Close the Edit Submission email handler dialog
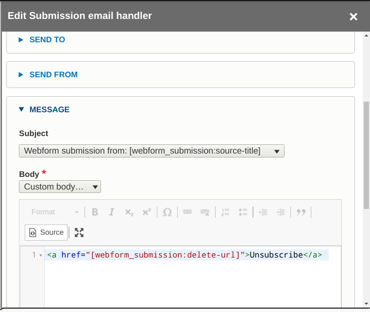This screenshot has width=370, height=312. (353, 17)
